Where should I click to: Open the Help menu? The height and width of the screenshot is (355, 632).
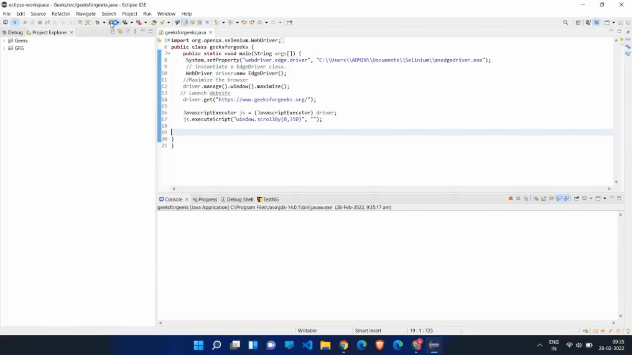coord(186,14)
